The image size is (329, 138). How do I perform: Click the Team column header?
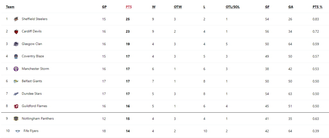point(10,7)
